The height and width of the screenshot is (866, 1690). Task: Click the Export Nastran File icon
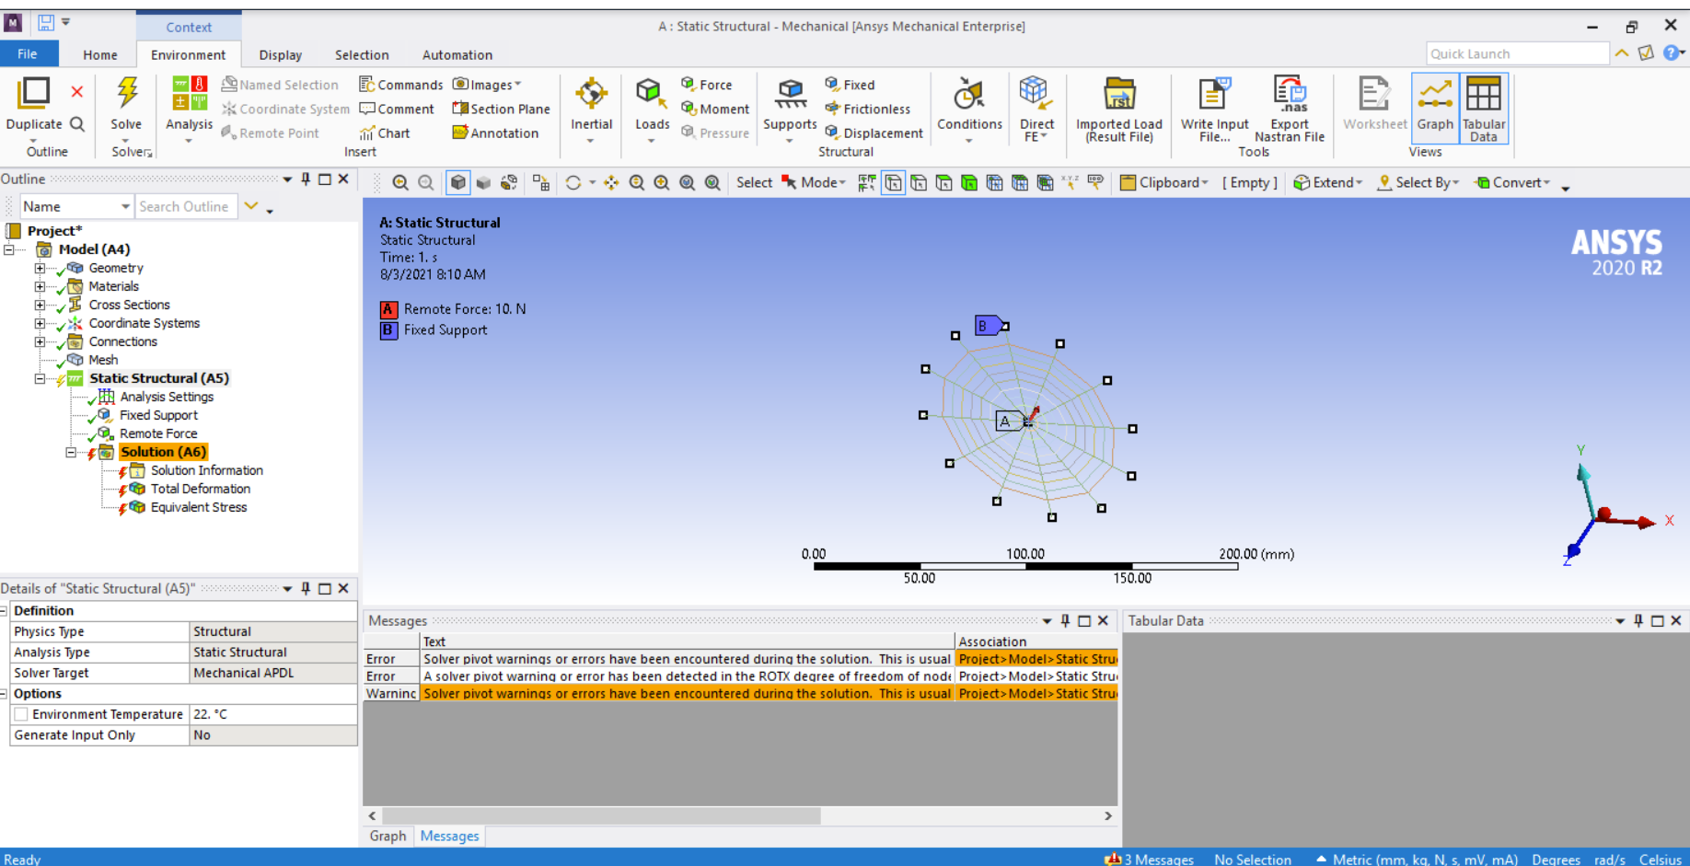click(1290, 95)
